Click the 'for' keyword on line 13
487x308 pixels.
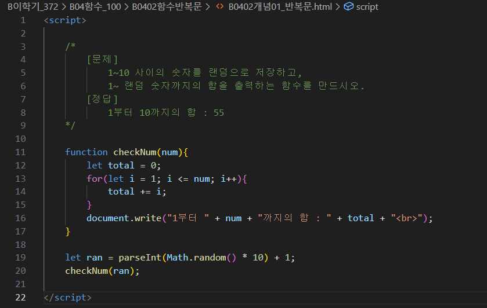tap(95, 179)
